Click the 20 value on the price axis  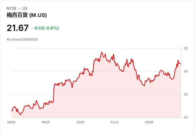pos(185,71)
